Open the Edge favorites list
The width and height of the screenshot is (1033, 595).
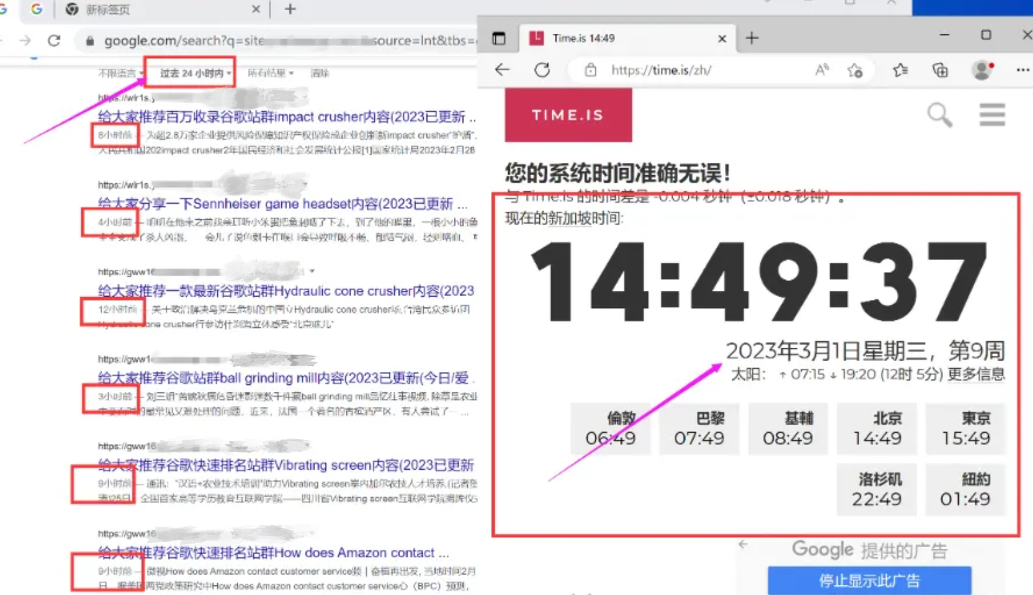(x=900, y=70)
